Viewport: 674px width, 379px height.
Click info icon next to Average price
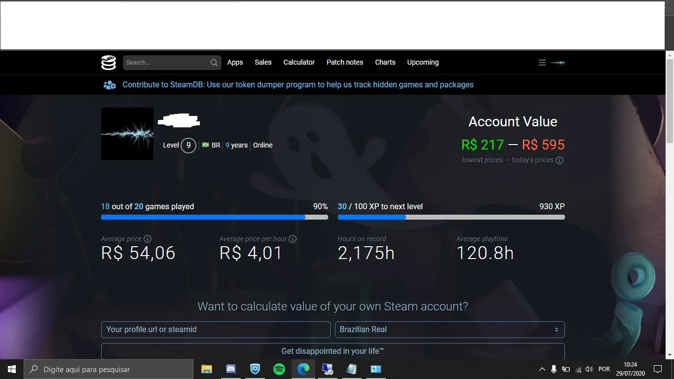click(148, 239)
